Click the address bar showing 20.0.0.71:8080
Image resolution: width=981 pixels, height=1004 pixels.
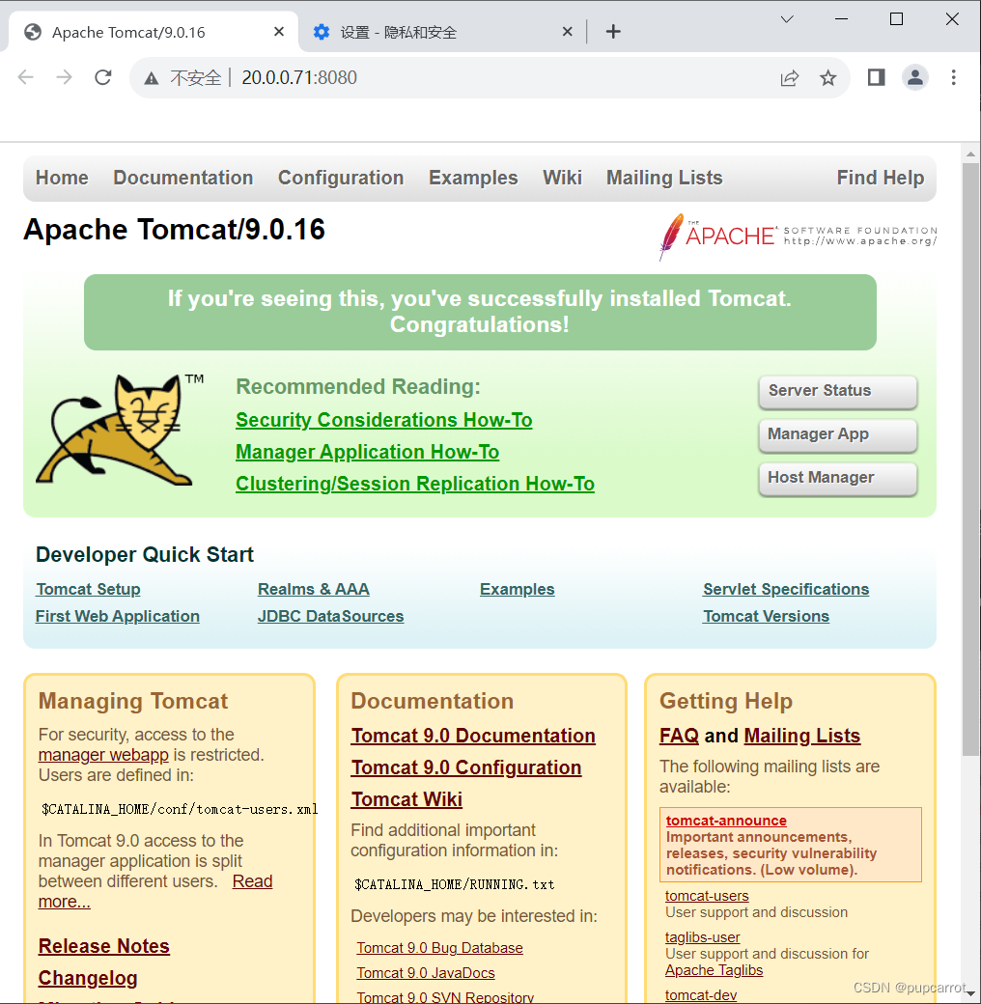coord(490,77)
